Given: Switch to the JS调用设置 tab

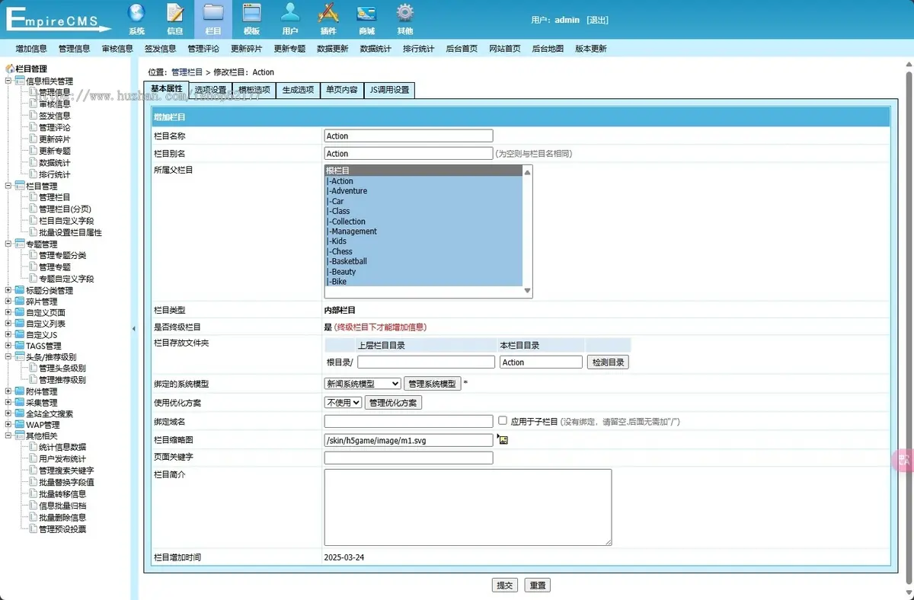Looking at the screenshot, I should (x=389, y=90).
